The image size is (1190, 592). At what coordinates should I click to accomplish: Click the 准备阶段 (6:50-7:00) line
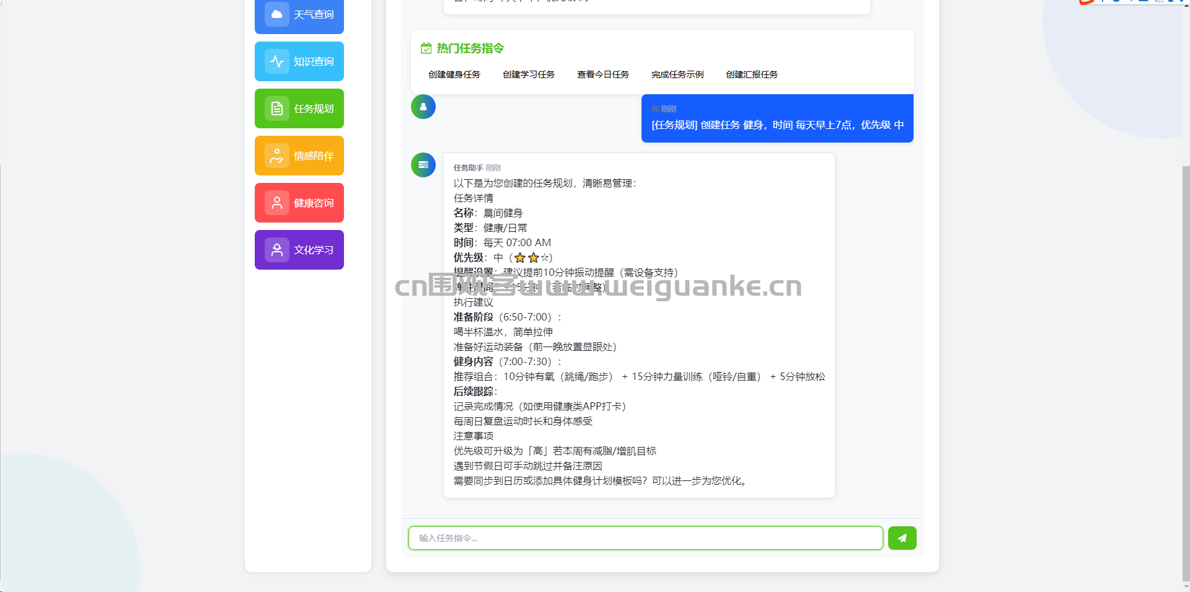pos(508,317)
